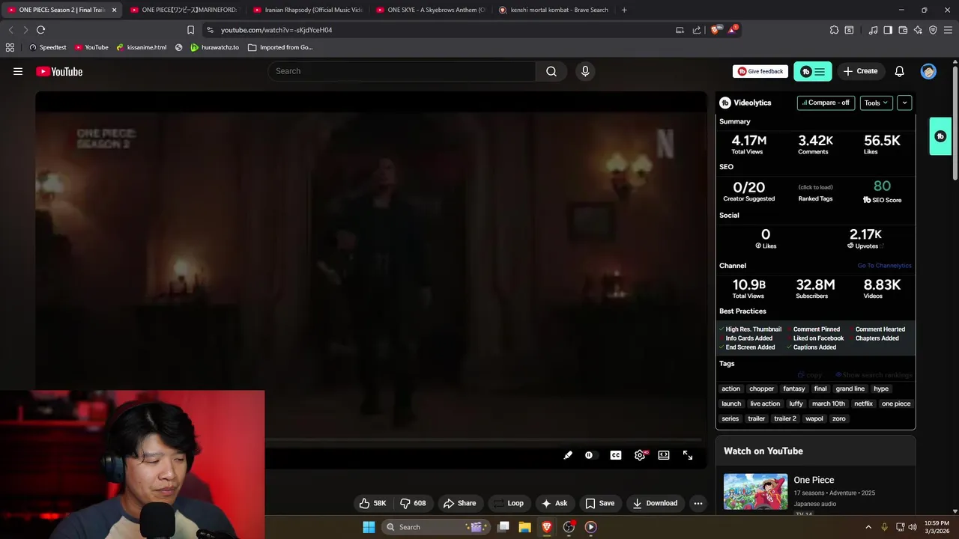The image size is (959, 539).
Task: Bookmark this page in address bar
Action: (190, 30)
